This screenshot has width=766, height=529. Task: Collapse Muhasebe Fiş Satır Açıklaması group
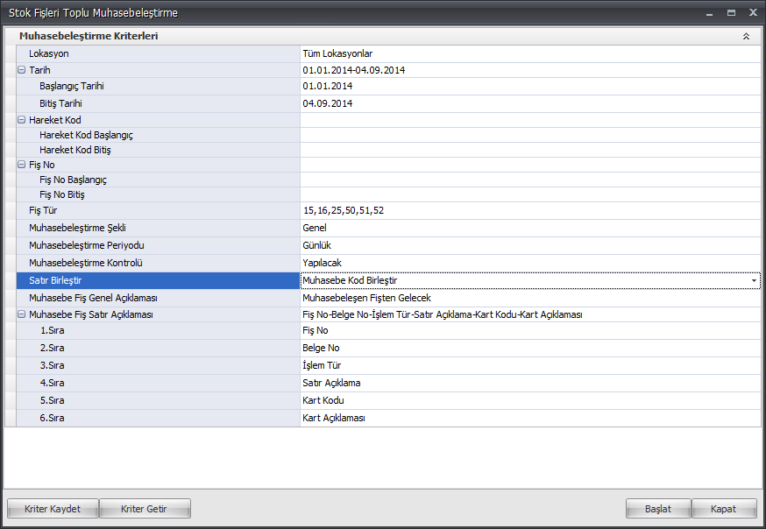22,314
